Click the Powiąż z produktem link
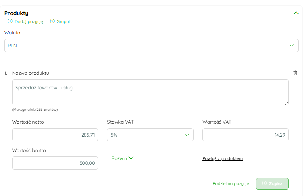The width and height of the screenshot is (303, 196). pos(223,158)
